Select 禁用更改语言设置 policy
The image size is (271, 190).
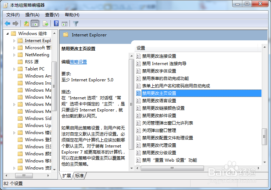[159, 101]
